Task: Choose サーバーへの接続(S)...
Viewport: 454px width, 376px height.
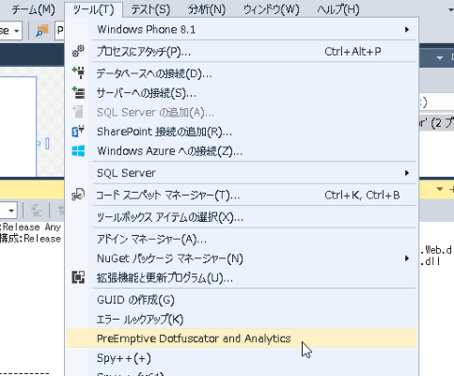Action: tap(242, 93)
